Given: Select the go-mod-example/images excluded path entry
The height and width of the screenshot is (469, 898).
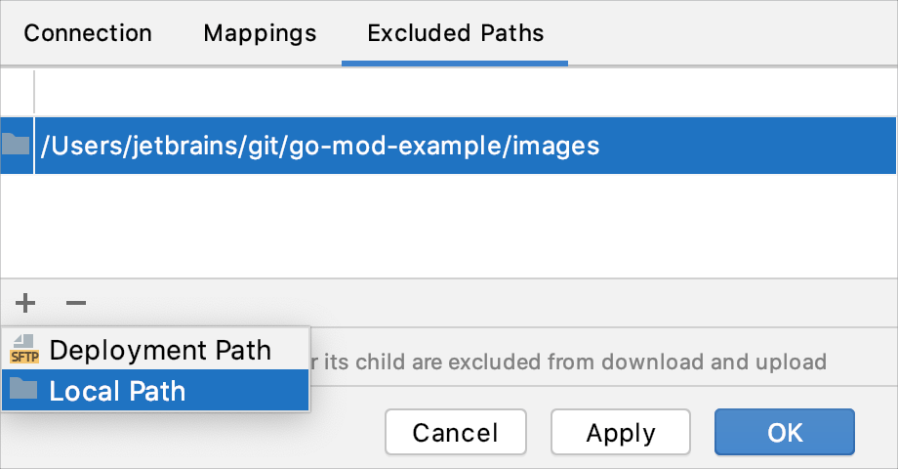Looking at the screenshot, I should pyautogui.click(x=320, y=147).
